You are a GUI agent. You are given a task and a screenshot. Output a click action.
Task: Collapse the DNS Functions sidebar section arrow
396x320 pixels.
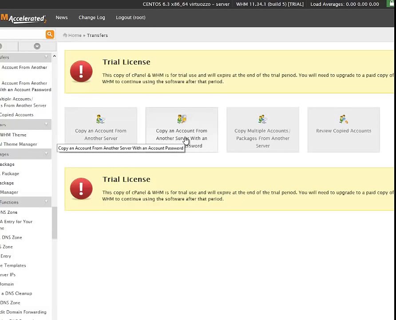point(46,201)
